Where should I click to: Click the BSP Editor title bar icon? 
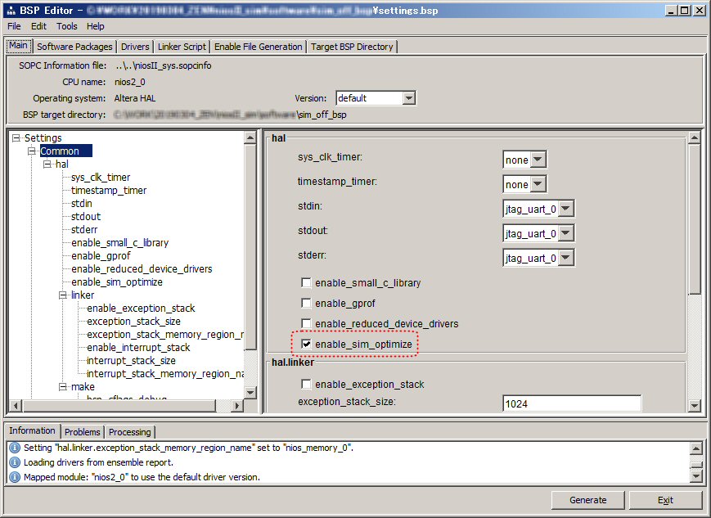(10, 10)
